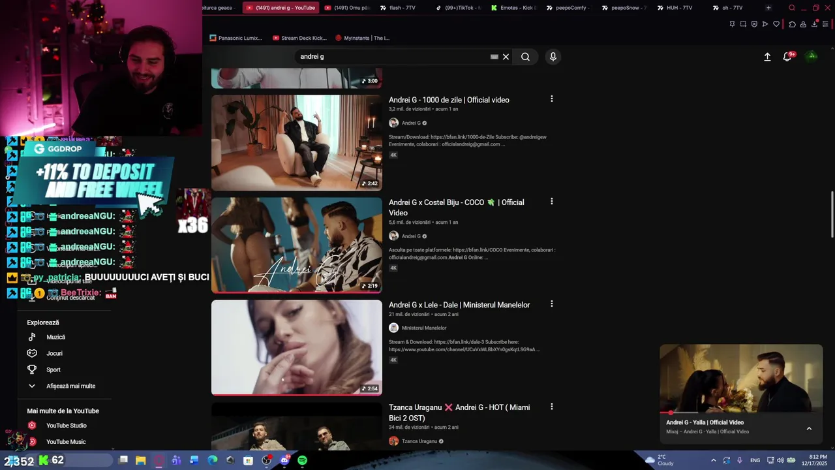
Task: Click the 'Dale' video thumbnail
Action: tap(297, 347)
